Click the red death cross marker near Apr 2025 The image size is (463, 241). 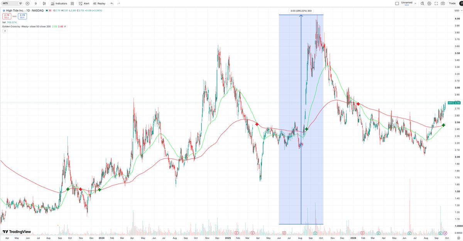[257, 124]
